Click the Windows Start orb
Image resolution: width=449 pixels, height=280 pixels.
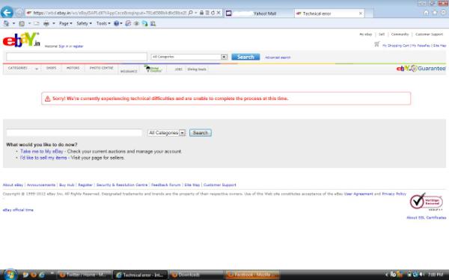[x=10, y=275]
